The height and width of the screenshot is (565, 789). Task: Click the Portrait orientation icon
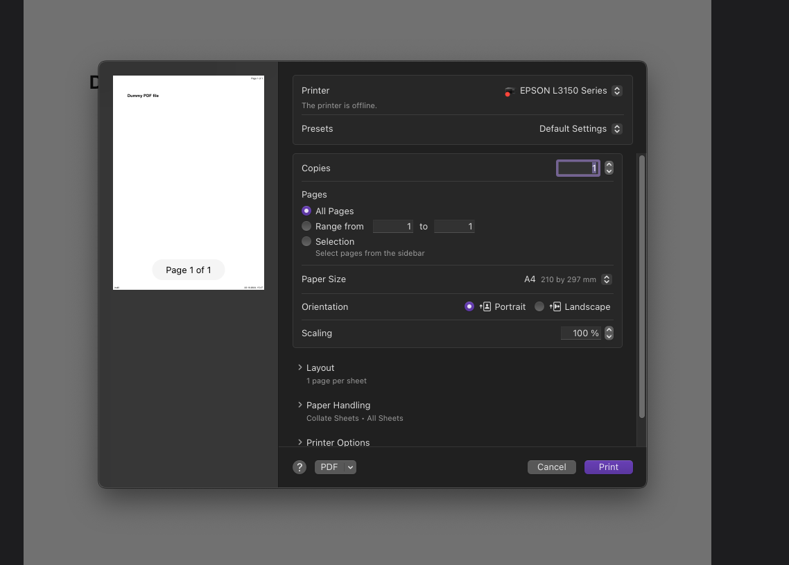[485, 306]
